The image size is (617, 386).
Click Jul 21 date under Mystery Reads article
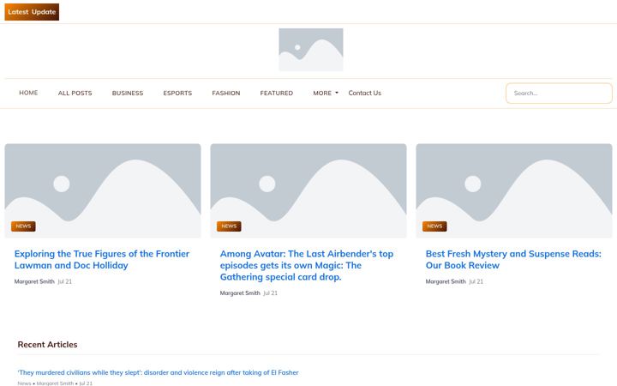tap(476, 281)
